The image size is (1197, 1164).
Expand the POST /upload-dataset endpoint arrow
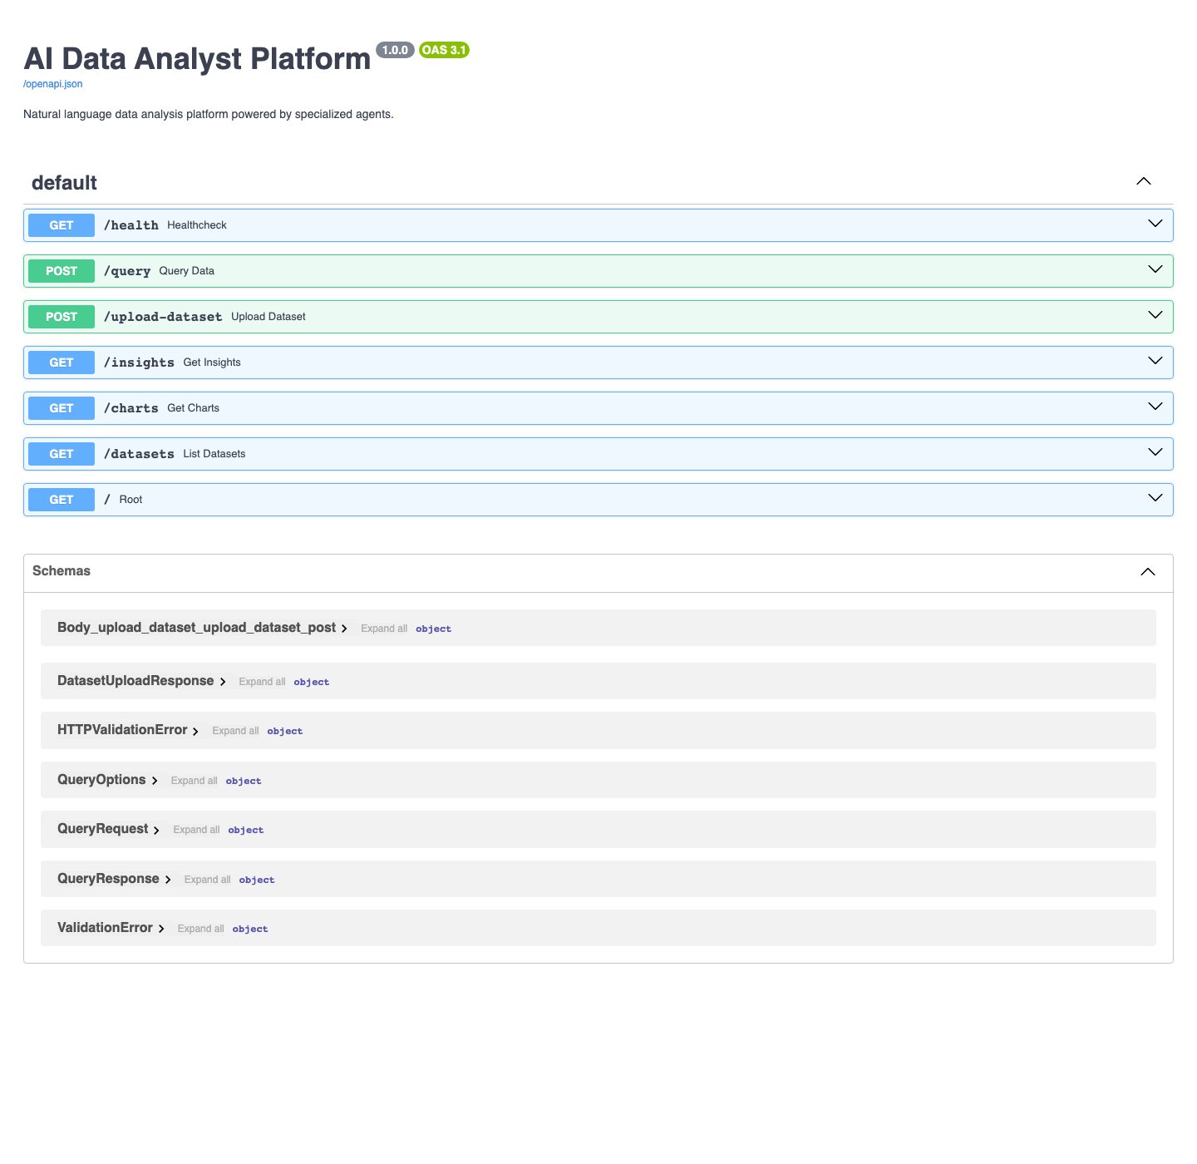(1155, 315)
